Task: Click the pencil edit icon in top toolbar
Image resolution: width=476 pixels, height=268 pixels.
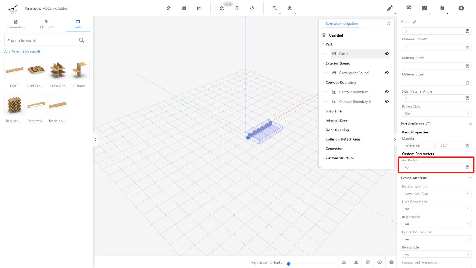Action: (x=389, y=8)
